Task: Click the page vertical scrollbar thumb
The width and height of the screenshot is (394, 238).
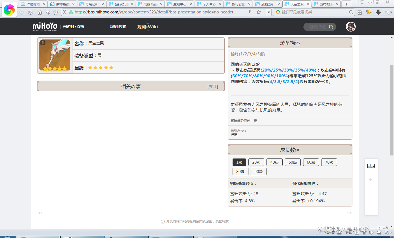Action: pos(392,110)
